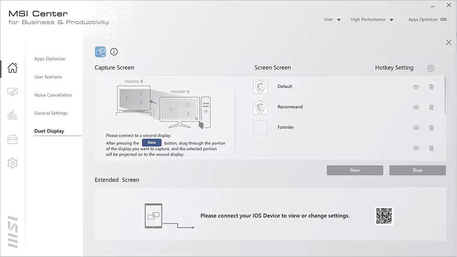Show info via the circled i icon

point(114,52)
